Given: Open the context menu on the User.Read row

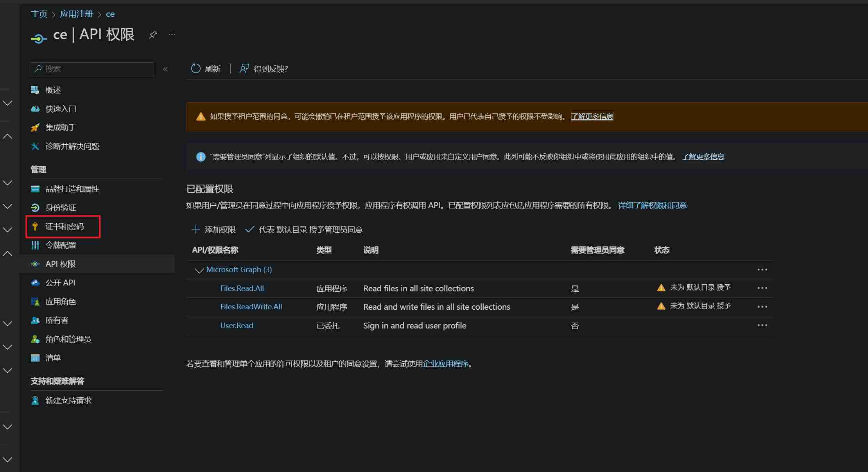Looking at the screenshot, I should pyautogui.click(x=762, y=325).
